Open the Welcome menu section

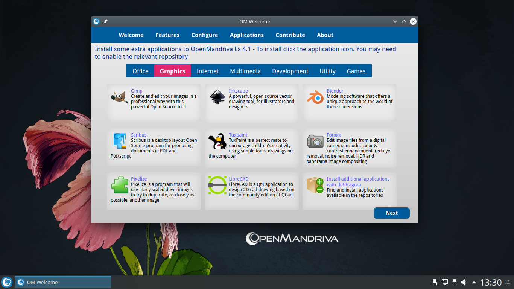(131, 35)
